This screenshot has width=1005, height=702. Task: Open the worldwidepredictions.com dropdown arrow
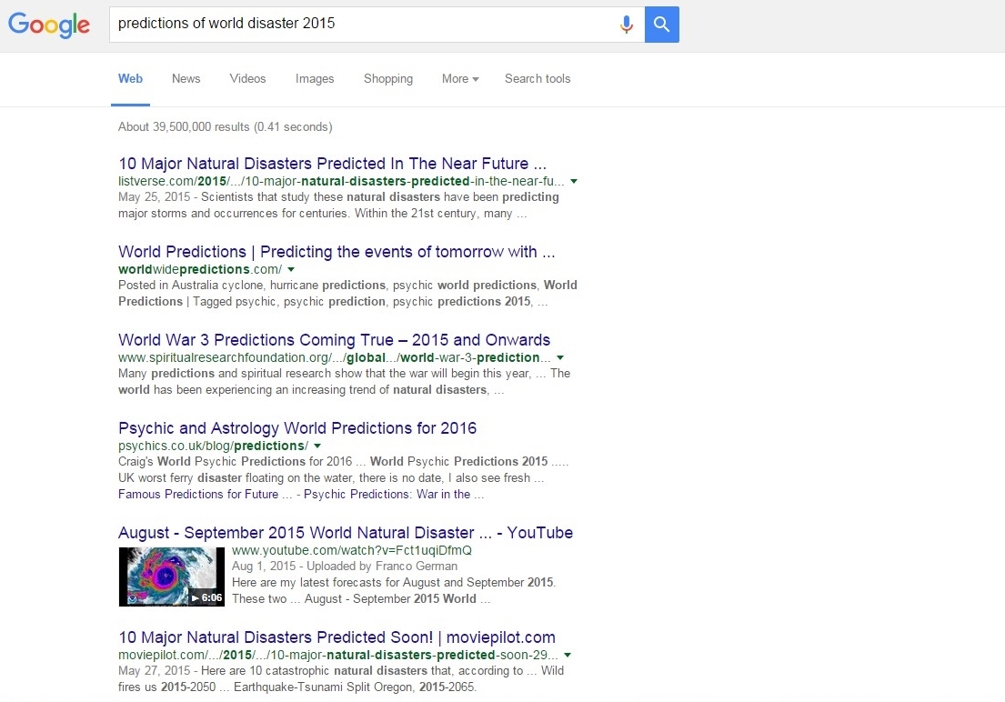tap(291, 270)
